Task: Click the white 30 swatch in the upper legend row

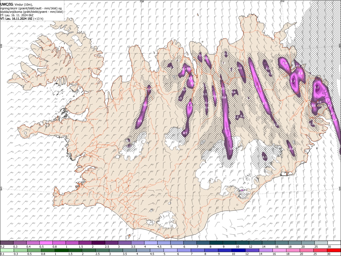Action: (334, 243)
